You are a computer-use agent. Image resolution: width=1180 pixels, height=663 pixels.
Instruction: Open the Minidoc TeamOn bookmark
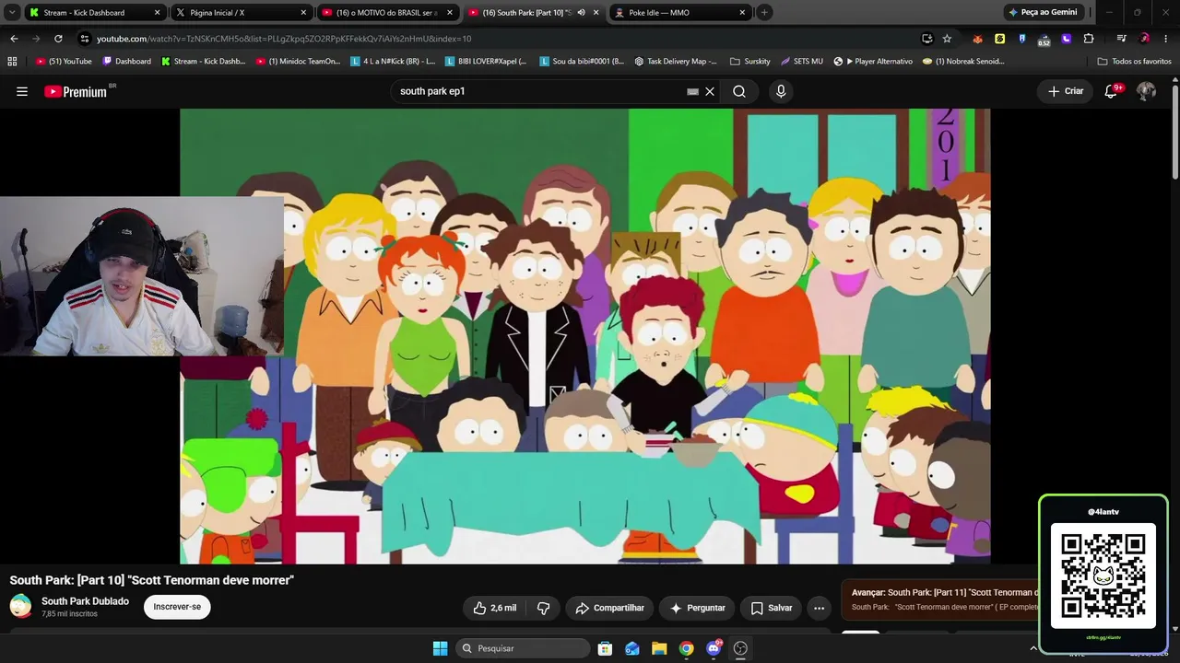pyautogui.click(x=298, y=62)
